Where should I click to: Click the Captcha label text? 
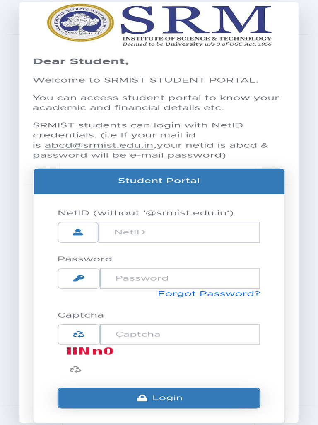(81, 315)
